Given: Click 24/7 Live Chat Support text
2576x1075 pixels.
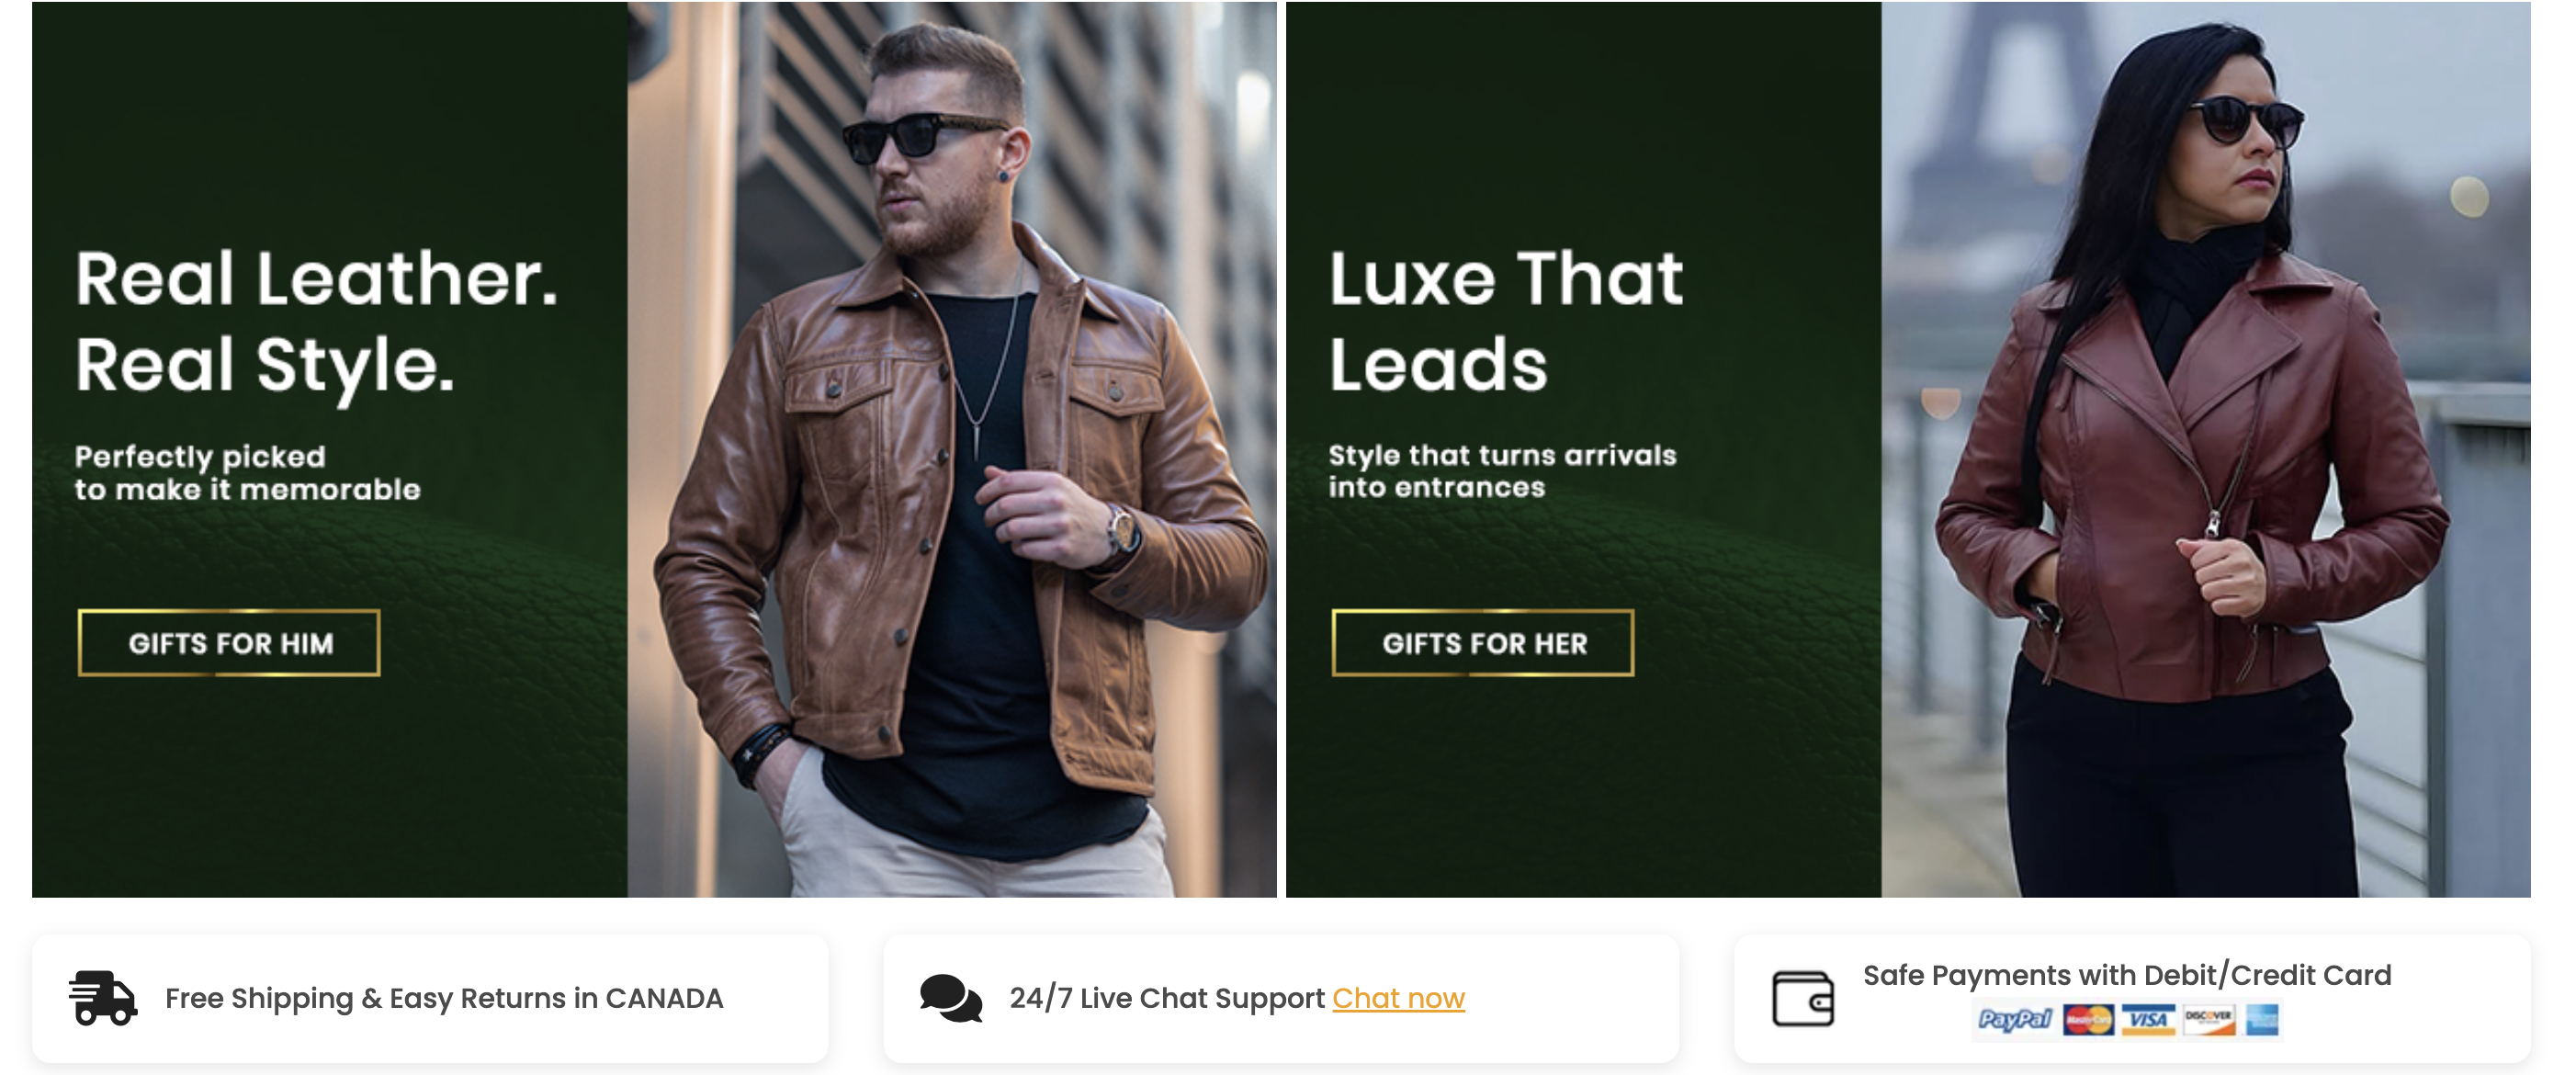Looking at the screenshot, I should coord(1167,998).
